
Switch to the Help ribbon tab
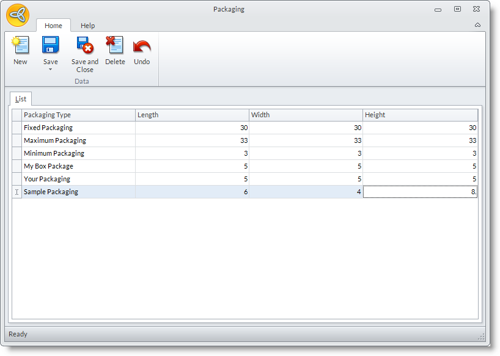(x=88, y=26)
